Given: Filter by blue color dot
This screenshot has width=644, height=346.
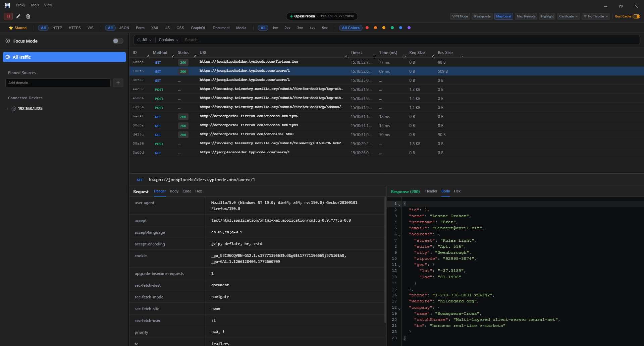Looking at the screenshot, I should click(400, 28).
